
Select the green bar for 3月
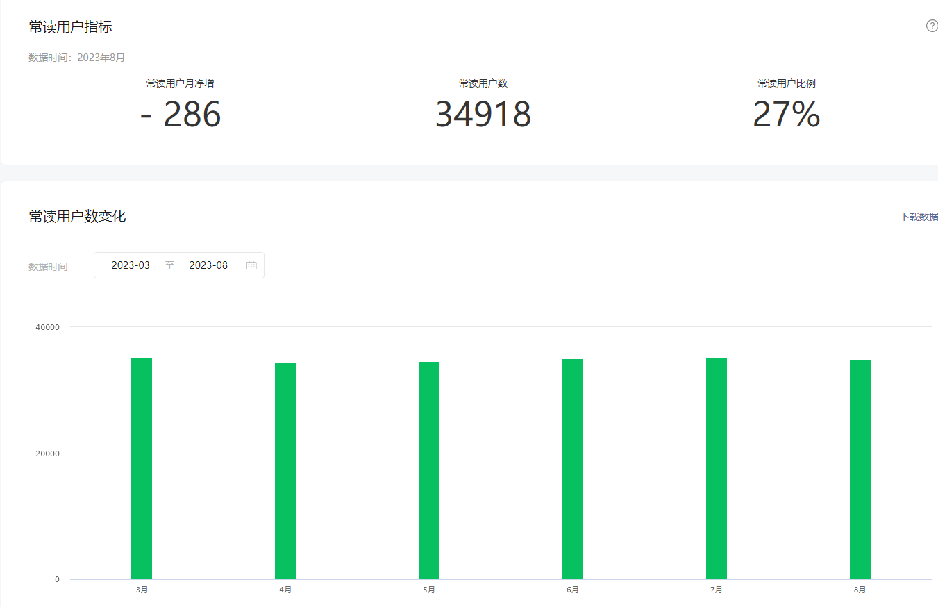[x=142, y=469]
